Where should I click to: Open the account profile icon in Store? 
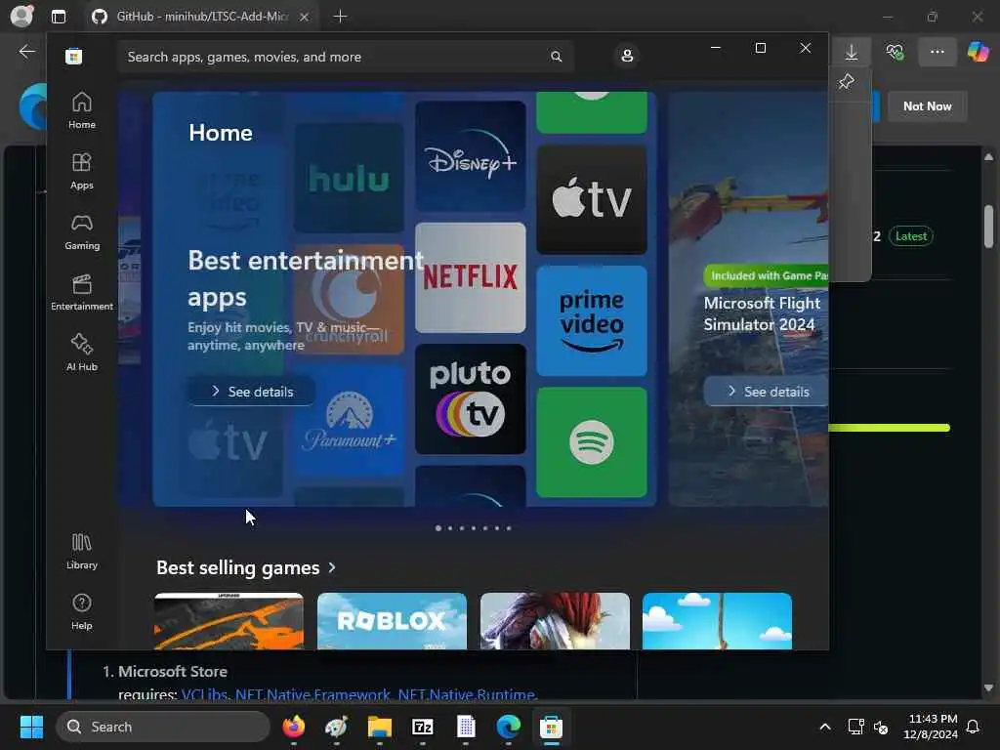tap(627, 56)
